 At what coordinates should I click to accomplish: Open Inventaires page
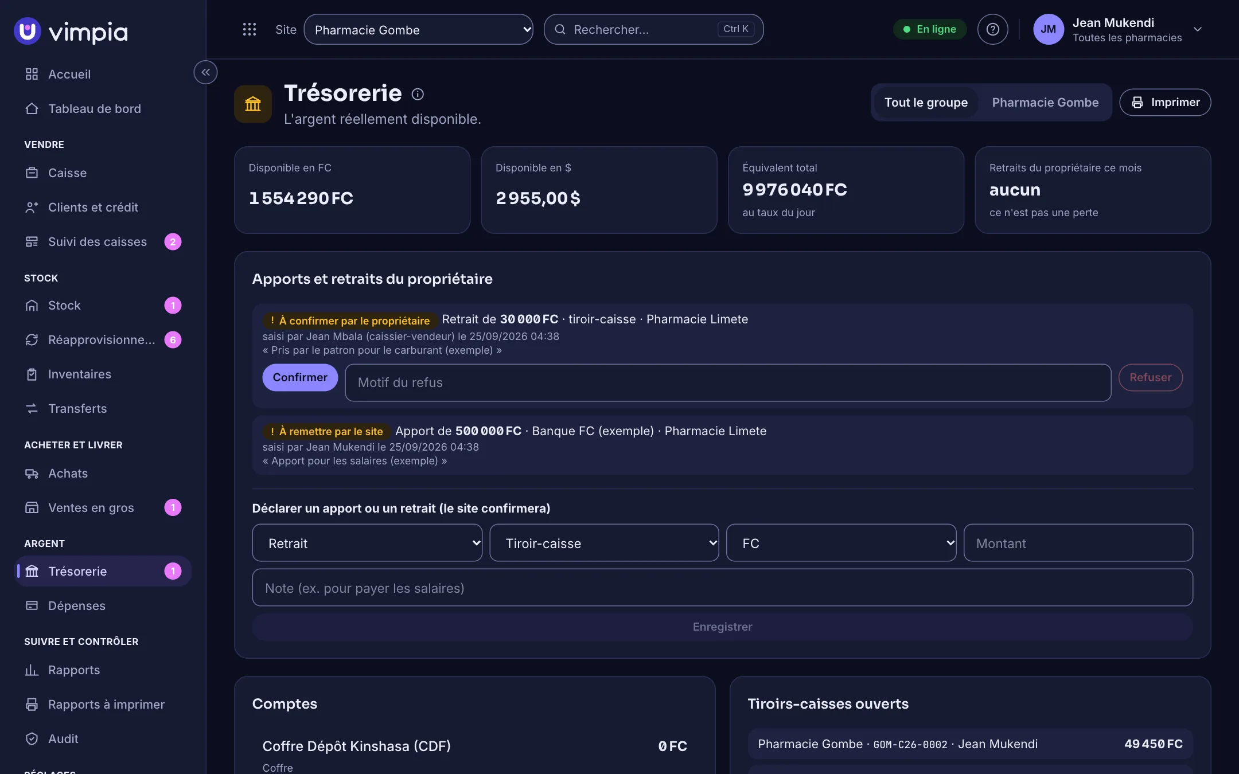point(102,374)
